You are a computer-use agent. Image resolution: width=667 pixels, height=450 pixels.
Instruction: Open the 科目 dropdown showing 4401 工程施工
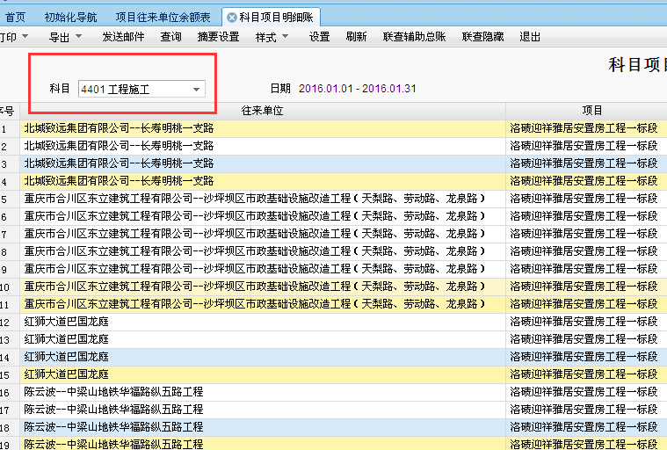click(141, 89)
